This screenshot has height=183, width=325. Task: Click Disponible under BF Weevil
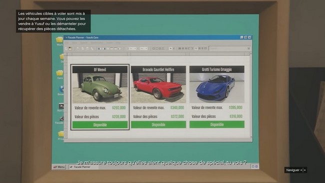coord(100,125)
